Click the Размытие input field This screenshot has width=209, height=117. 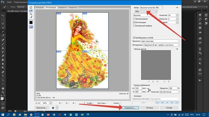click(x=172, y=19)
